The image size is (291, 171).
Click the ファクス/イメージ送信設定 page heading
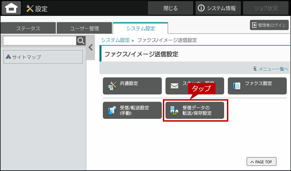[141, 54]
